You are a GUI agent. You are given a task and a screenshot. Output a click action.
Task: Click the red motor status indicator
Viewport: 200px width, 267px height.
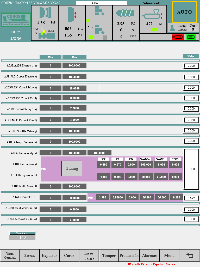click(177, 37)
